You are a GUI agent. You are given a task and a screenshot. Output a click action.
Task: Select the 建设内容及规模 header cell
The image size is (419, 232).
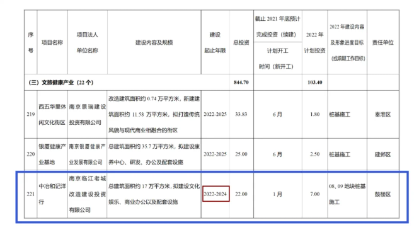coord(154,42)
